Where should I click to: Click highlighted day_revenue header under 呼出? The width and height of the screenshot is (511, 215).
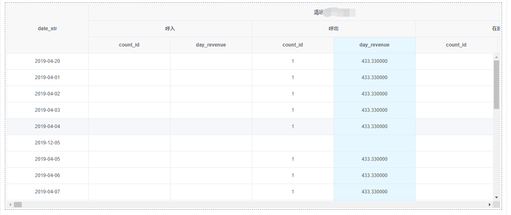(x=374, y=45)
